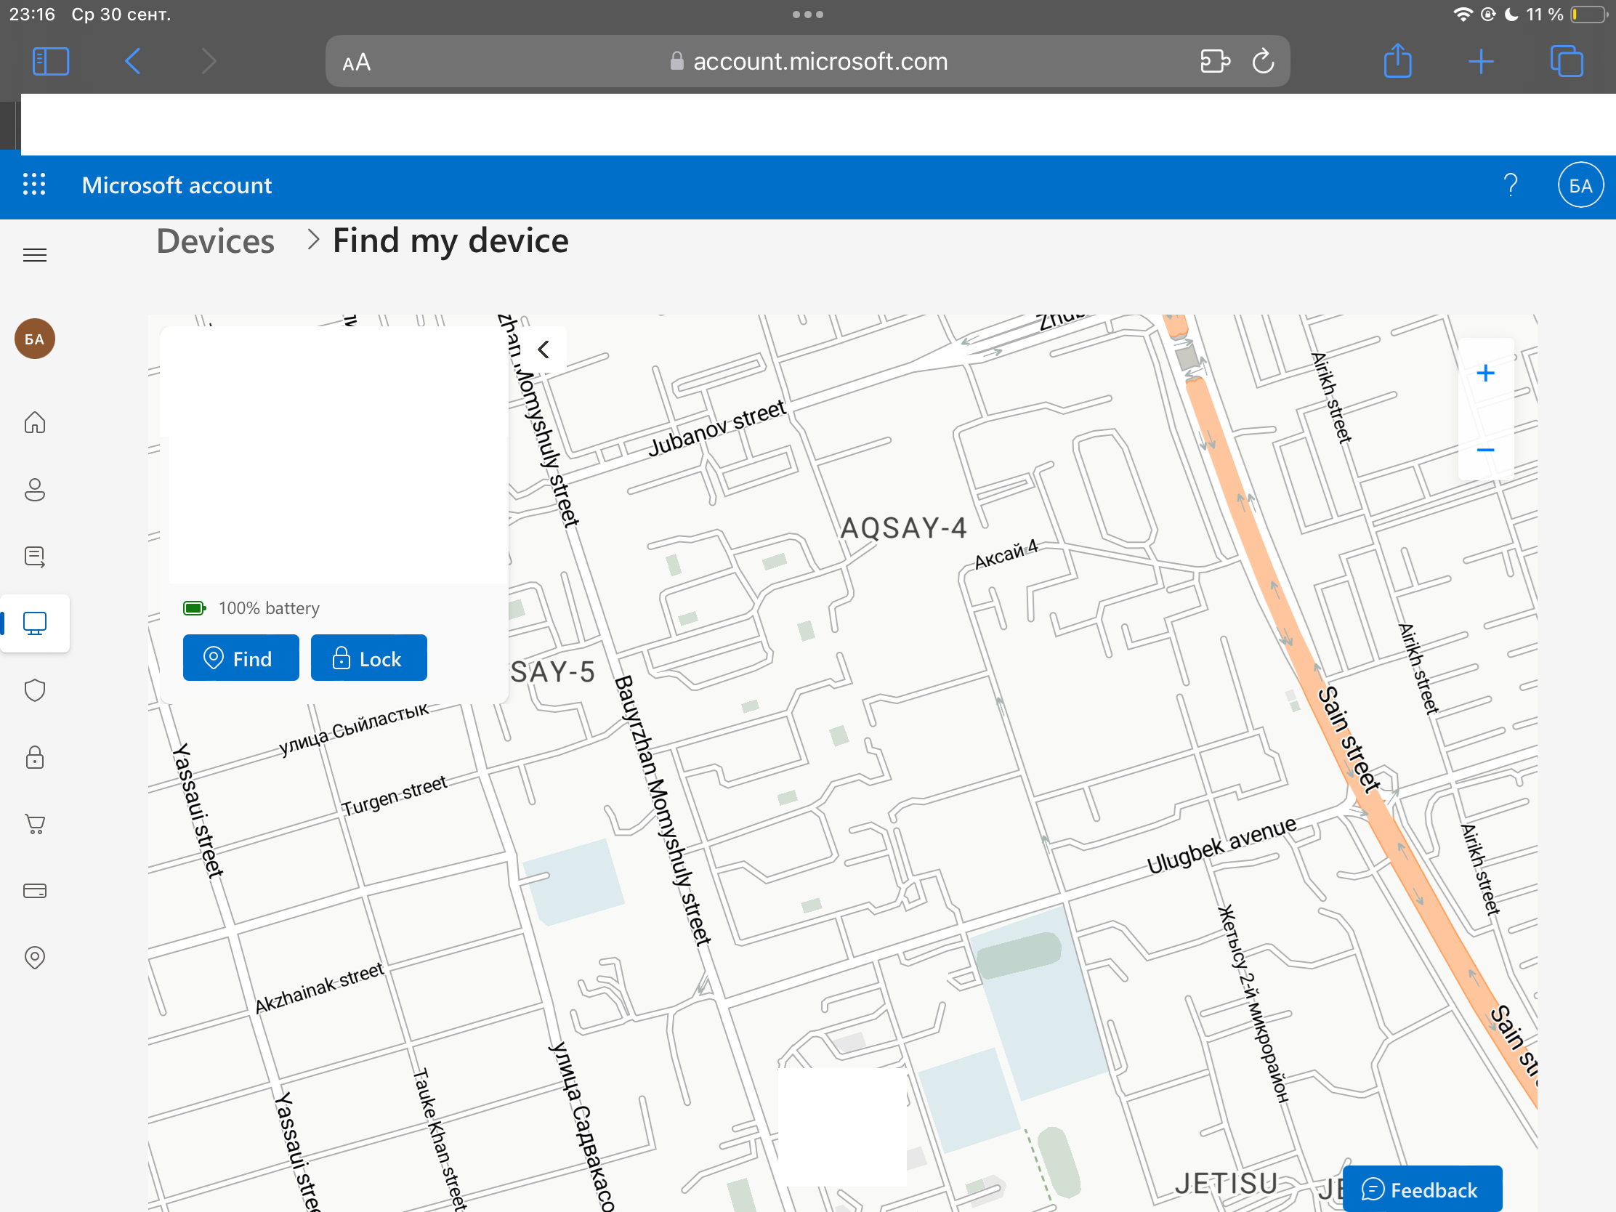Show Safari tab overview
The height and width of the screenshot is (1212, 1616).
[1567, 61]
